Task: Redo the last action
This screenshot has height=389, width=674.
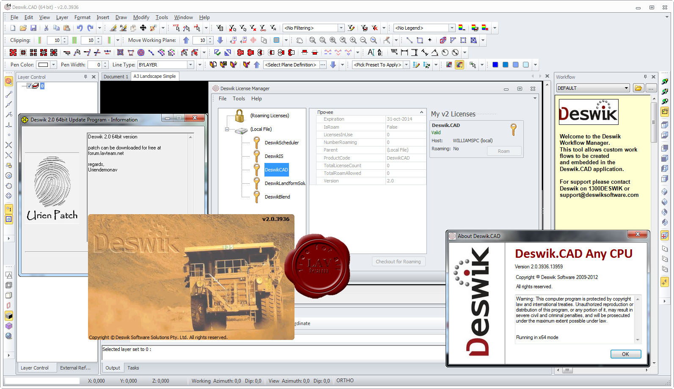Action: (90, 28)
